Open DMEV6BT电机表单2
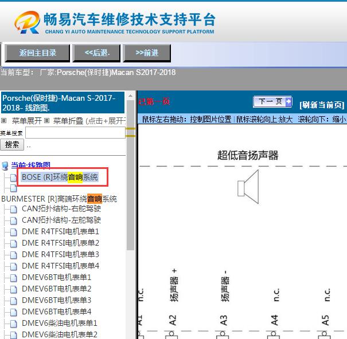347x339 pixels. [56, 289]
